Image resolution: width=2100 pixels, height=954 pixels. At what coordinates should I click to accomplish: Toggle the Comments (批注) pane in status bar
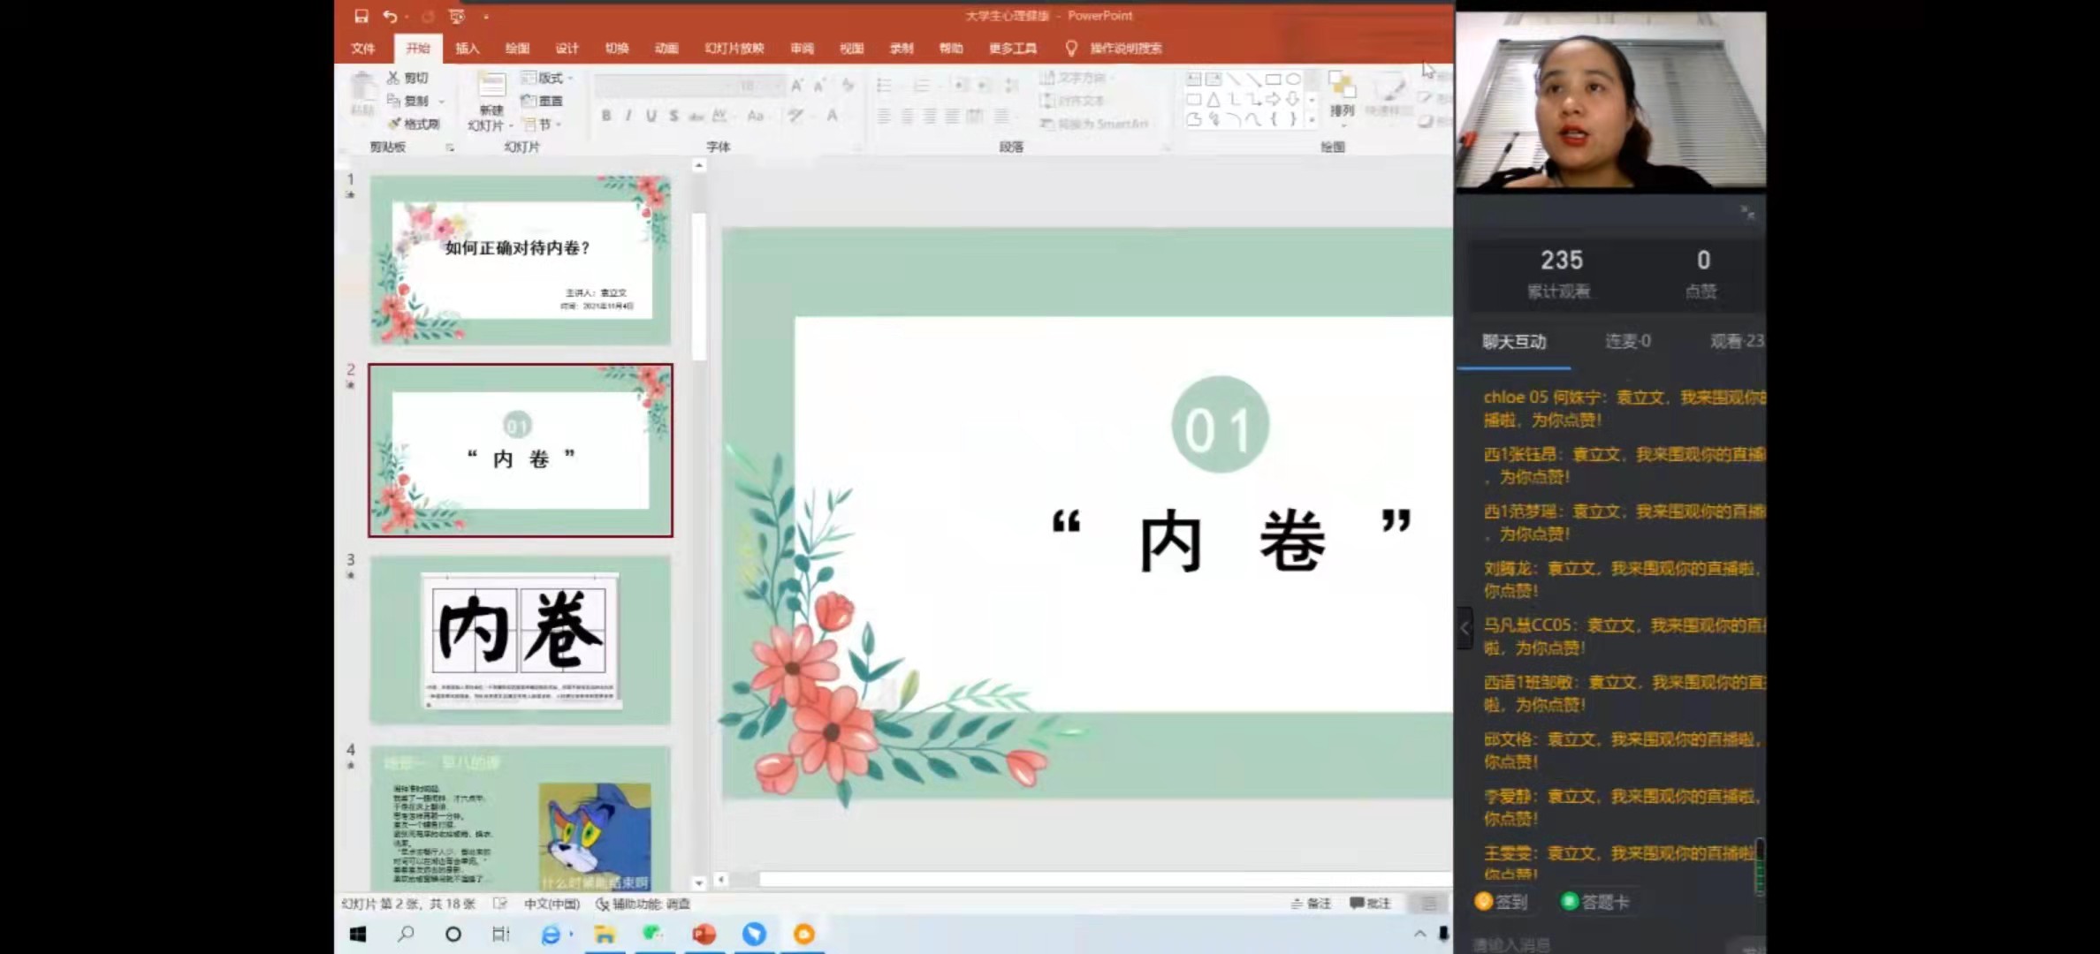[x=1370, y=903]
